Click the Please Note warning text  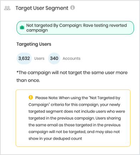(x=77, y=118)
